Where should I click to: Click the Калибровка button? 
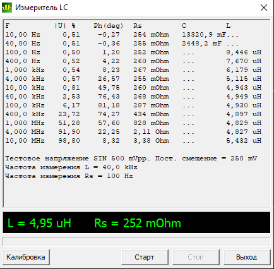[x=26, y=257]
